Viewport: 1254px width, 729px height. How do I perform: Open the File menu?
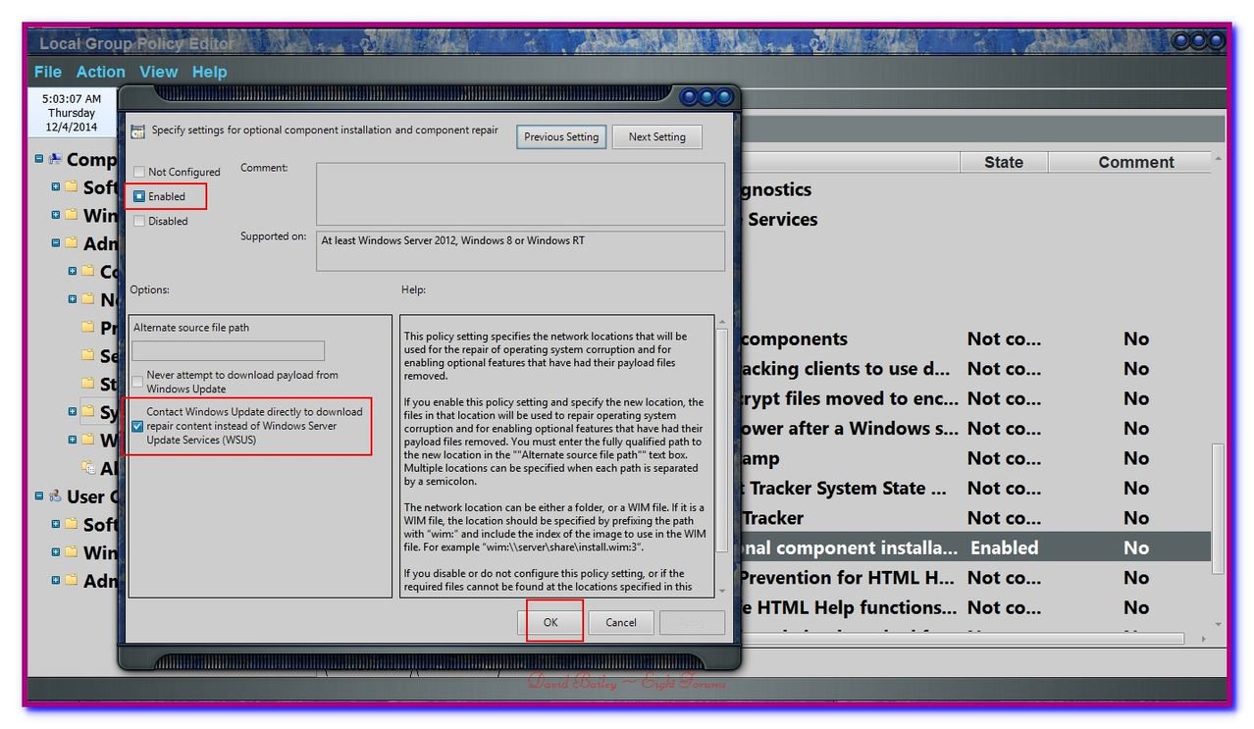[x=47, y=72]
